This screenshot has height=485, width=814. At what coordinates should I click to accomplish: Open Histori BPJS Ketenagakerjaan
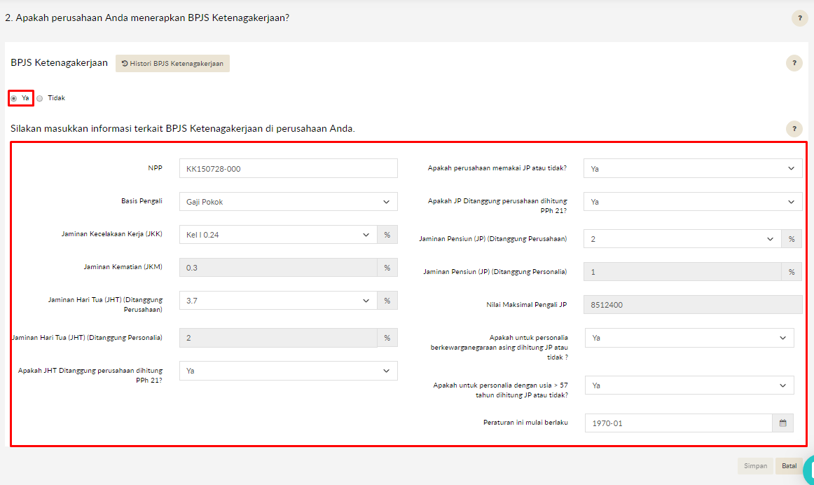point(172,63)
